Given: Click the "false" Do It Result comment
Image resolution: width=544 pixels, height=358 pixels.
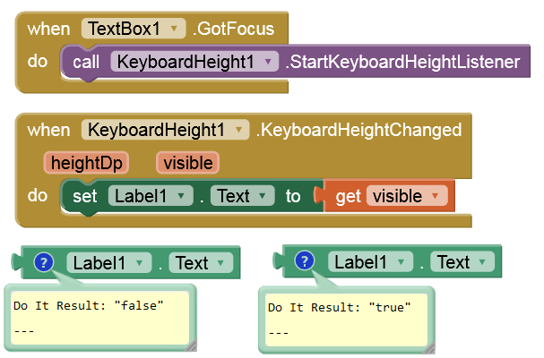Looking at the screenshot, I should (99, 318).
